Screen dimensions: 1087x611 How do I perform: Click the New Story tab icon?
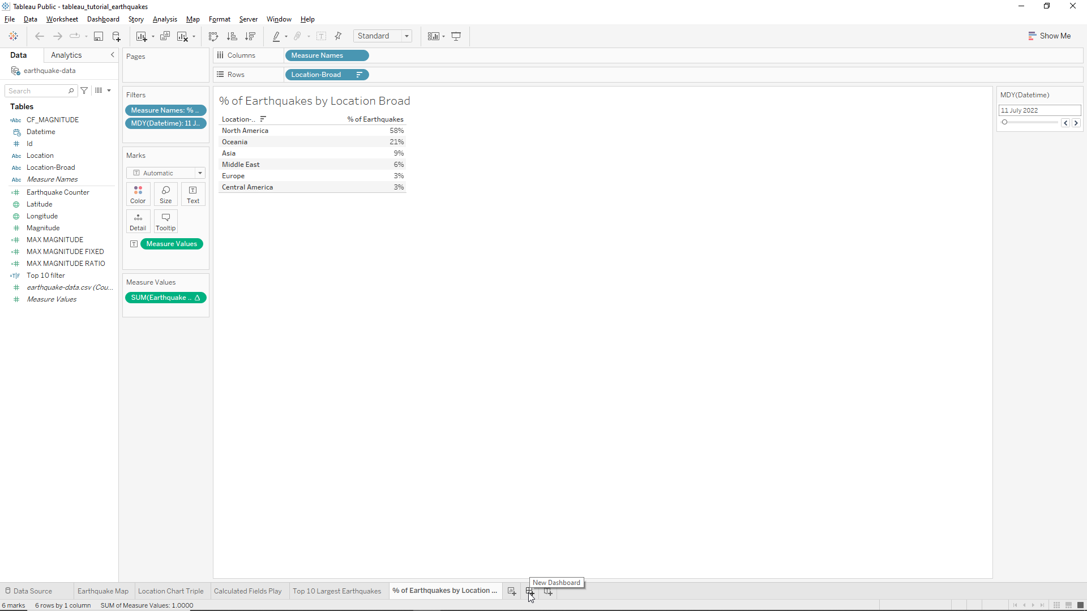548,591
